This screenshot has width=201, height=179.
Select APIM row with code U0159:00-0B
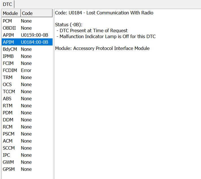pos(27,35)
